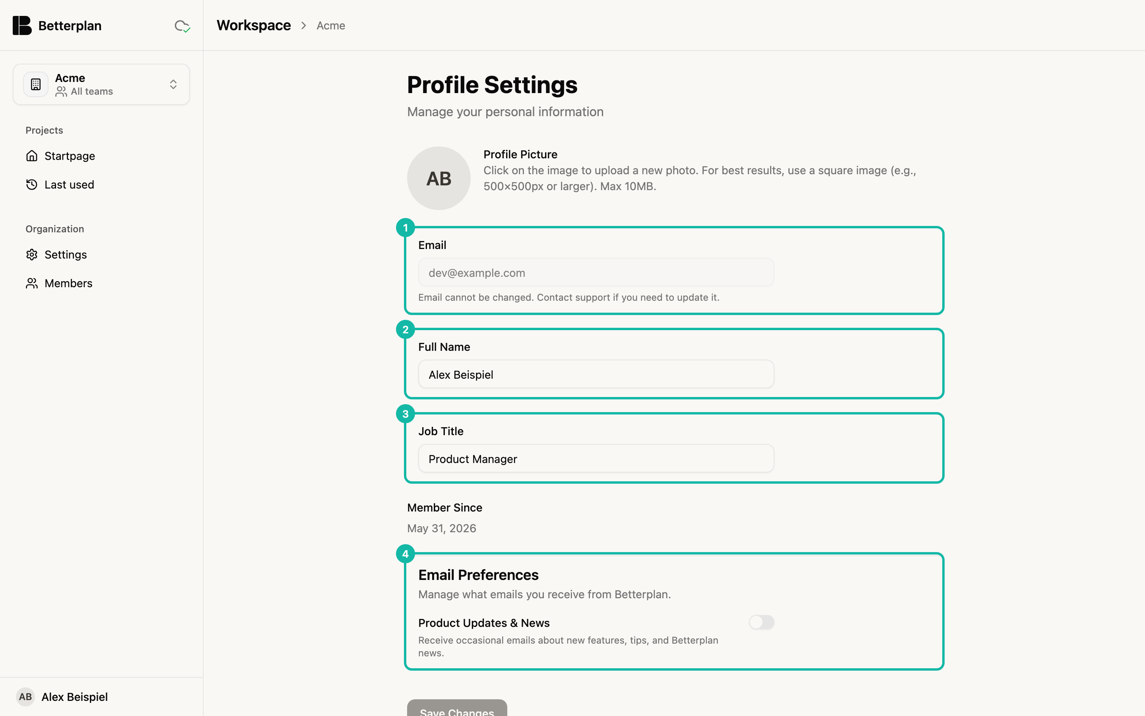Image resolution: width=1145 pixels, height=716 pixels.
Task: Click the 'Projects' section label
Action: [44, 130]
